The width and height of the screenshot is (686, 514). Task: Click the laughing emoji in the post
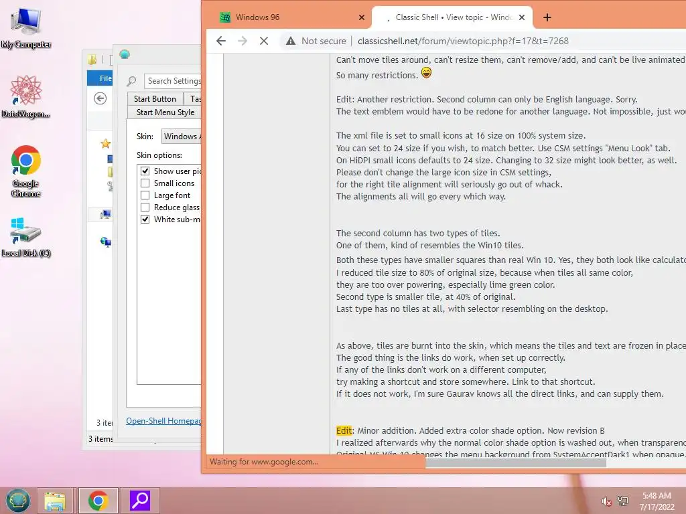tap(426, 72)
